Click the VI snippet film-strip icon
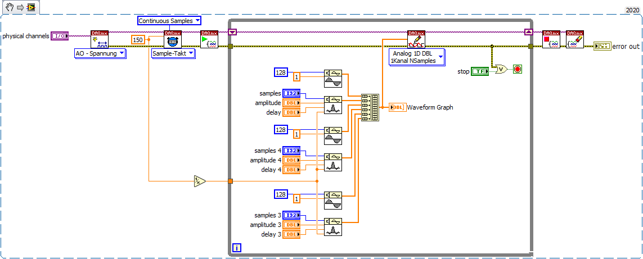Viewport: 643px width, 259px height. pyautogui.click(x=31, y=8)
